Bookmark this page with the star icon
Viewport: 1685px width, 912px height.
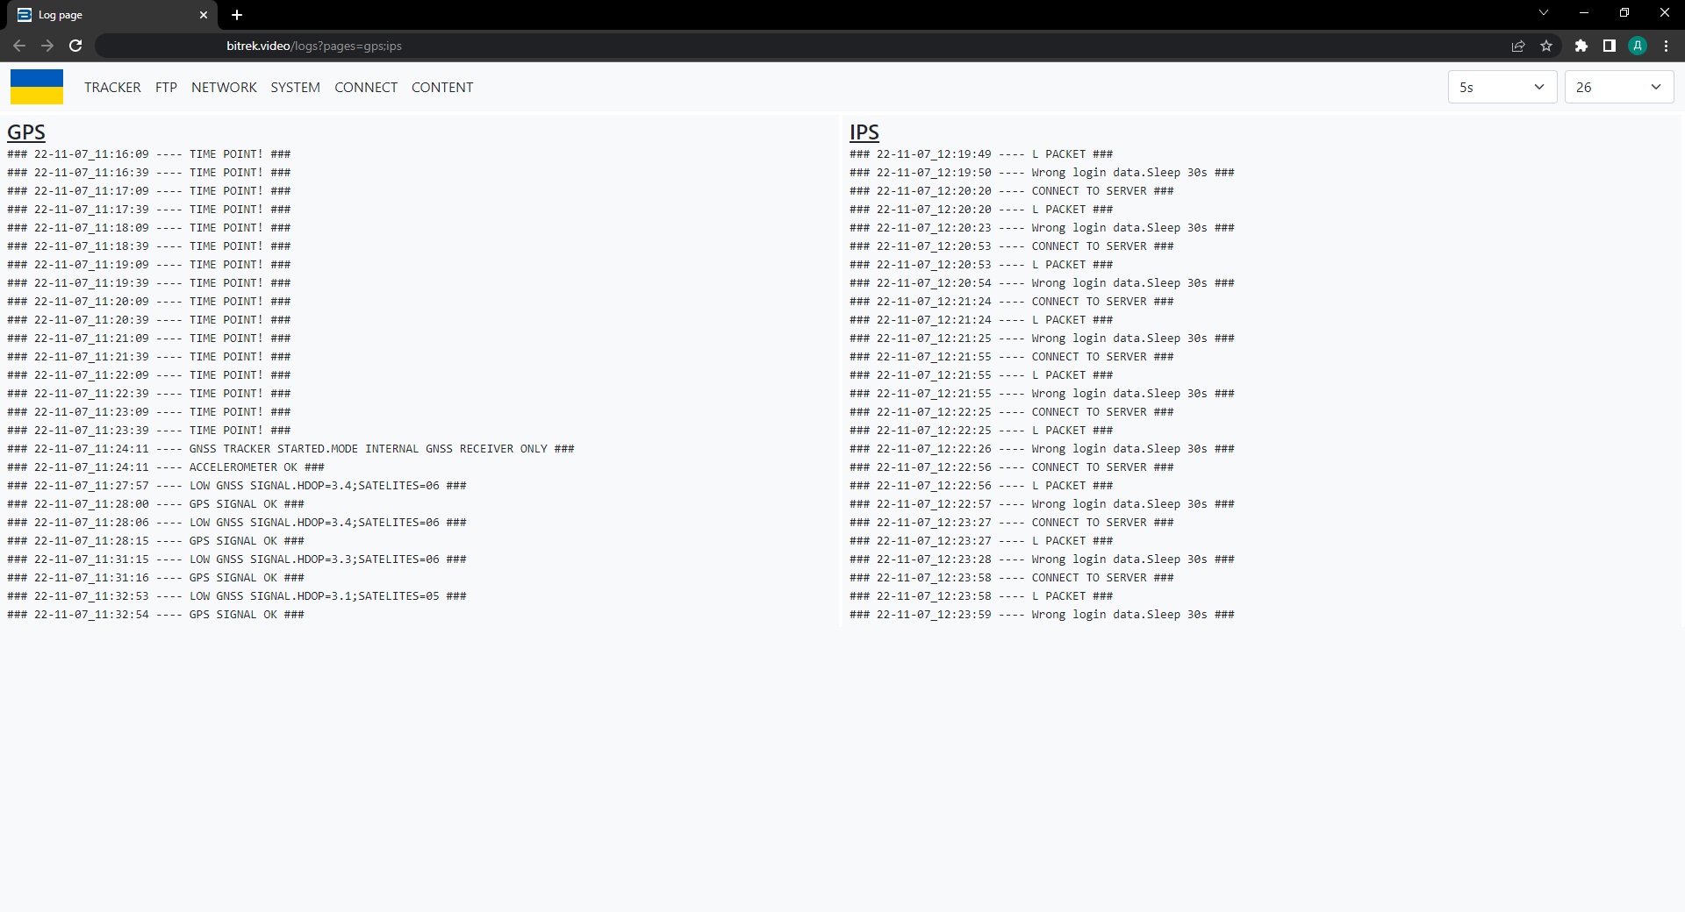(1546, 46)
